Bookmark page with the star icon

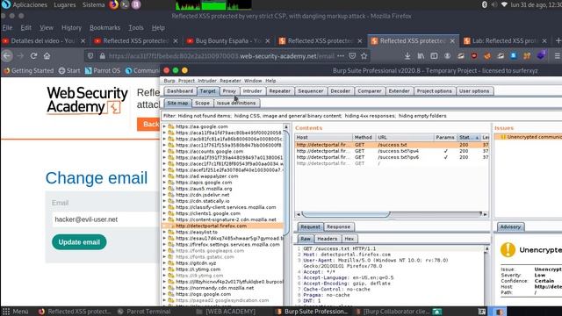(364, 56)
